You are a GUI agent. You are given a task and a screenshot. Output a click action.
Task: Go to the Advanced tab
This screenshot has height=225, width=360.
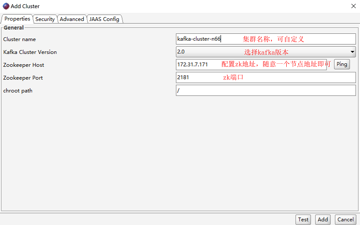tap(72, 19)
